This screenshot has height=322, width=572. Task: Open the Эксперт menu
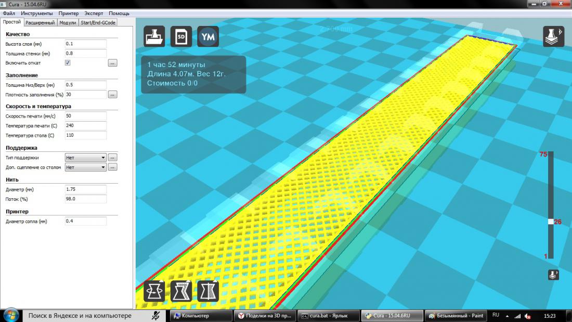94,13
